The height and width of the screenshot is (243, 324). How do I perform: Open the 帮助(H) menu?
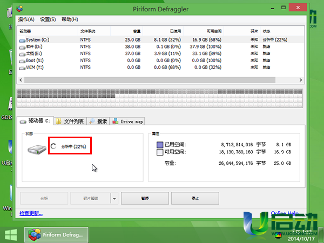(70, 19)
